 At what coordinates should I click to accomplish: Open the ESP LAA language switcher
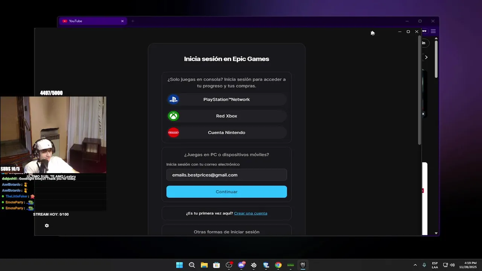coord(435,265)
